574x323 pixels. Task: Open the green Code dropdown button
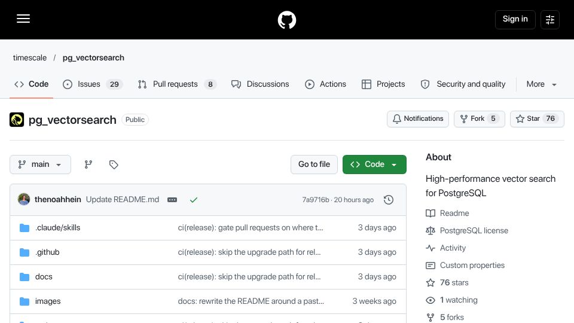point(374,164)
